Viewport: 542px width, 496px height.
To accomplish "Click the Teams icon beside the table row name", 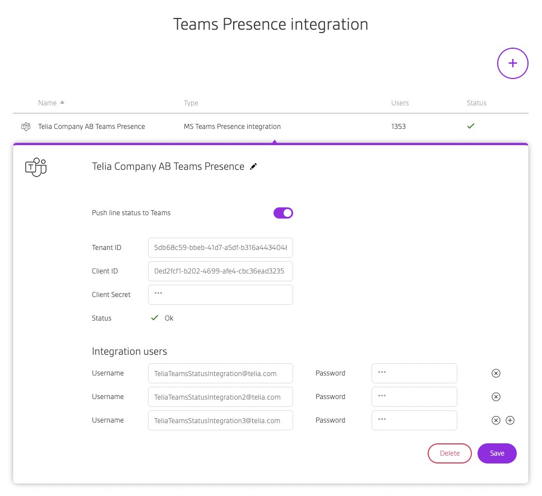I will (x=26, y=127).
